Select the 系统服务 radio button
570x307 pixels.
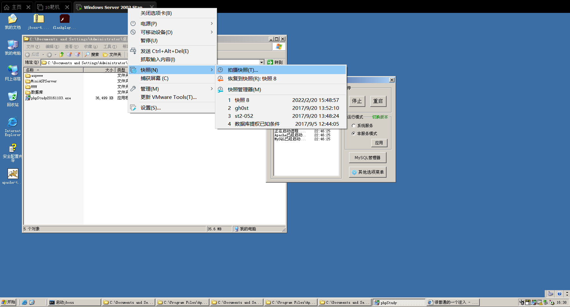click(x=354, y=126)
